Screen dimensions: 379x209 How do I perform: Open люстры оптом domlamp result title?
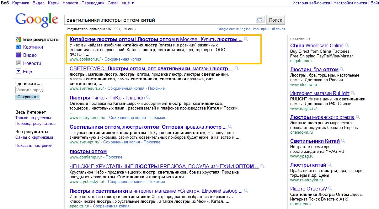[x=88, y=152]
